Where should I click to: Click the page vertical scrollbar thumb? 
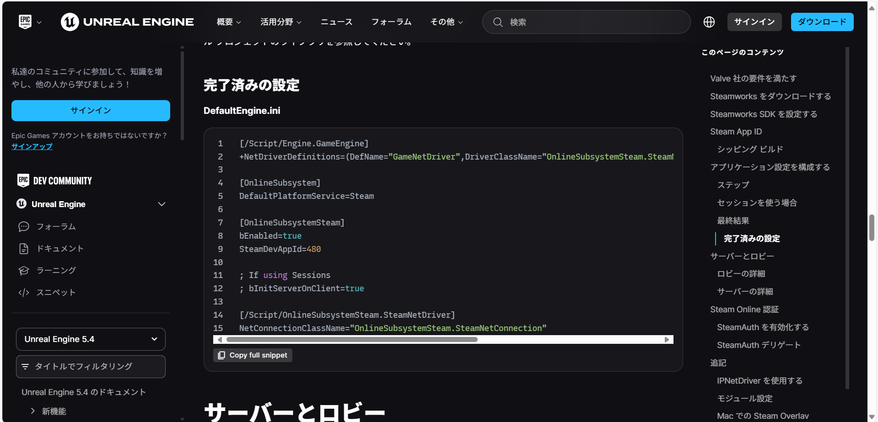(x=872, y=227)
